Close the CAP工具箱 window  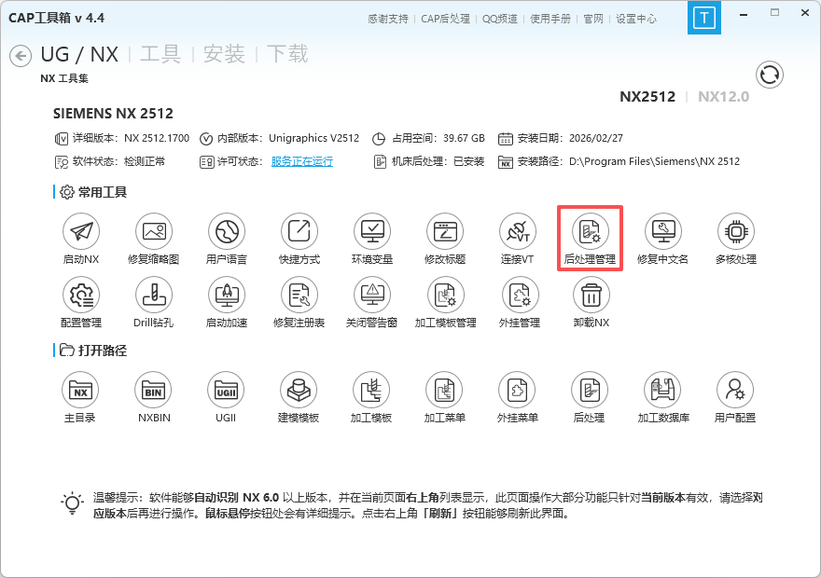pos(805,13)
